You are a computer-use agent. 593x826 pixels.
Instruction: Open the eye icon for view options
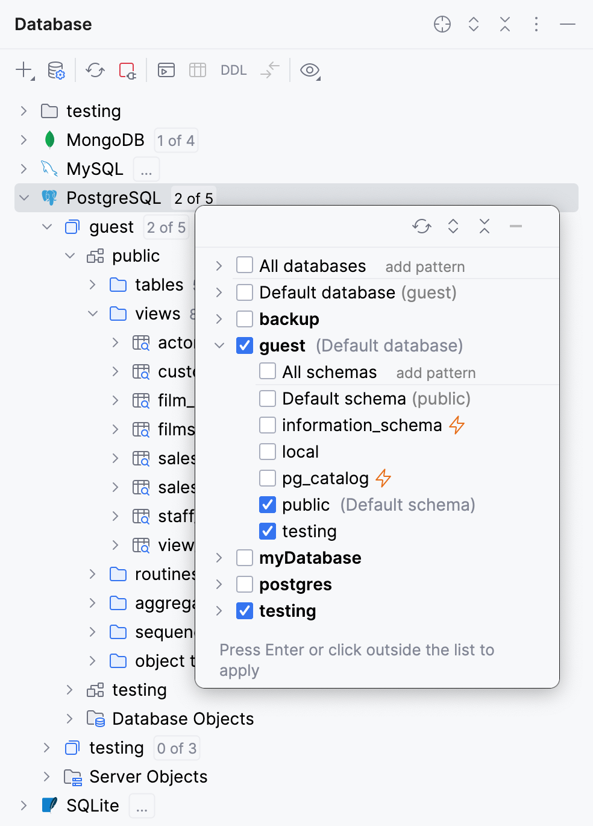click(309, 71)
